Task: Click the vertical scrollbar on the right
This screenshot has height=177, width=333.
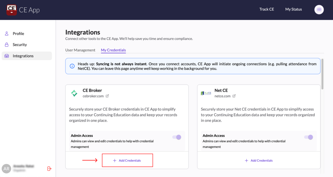Action: click(322, 75)
